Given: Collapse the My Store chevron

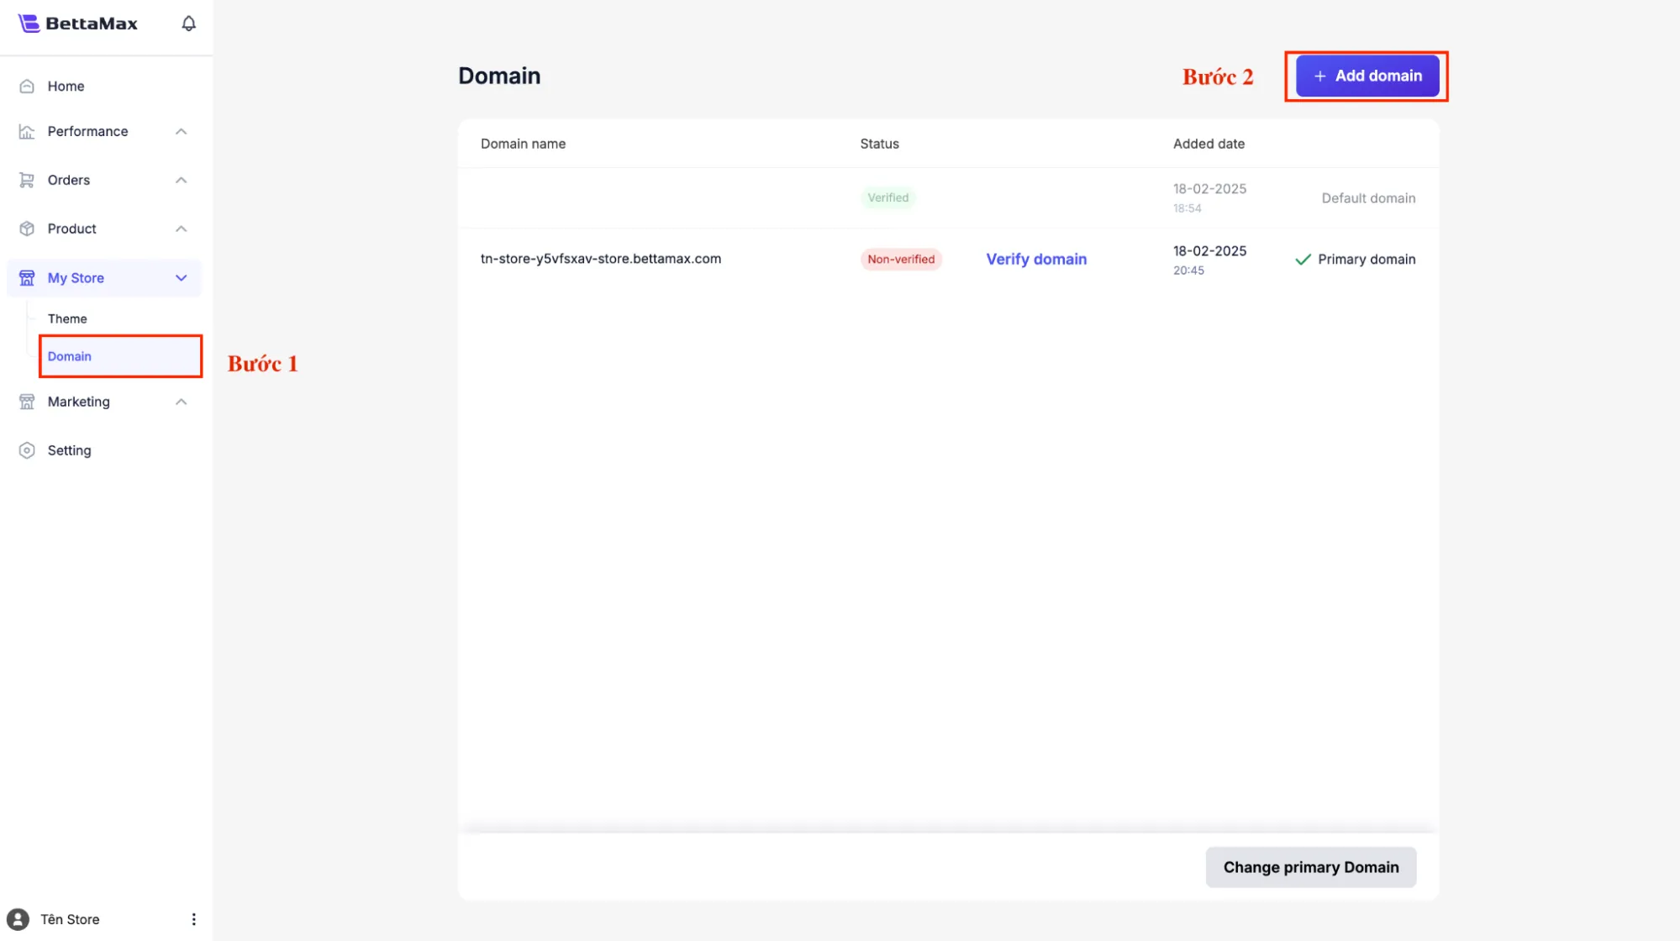Looking at the screenshot, I should pos(181,278).
